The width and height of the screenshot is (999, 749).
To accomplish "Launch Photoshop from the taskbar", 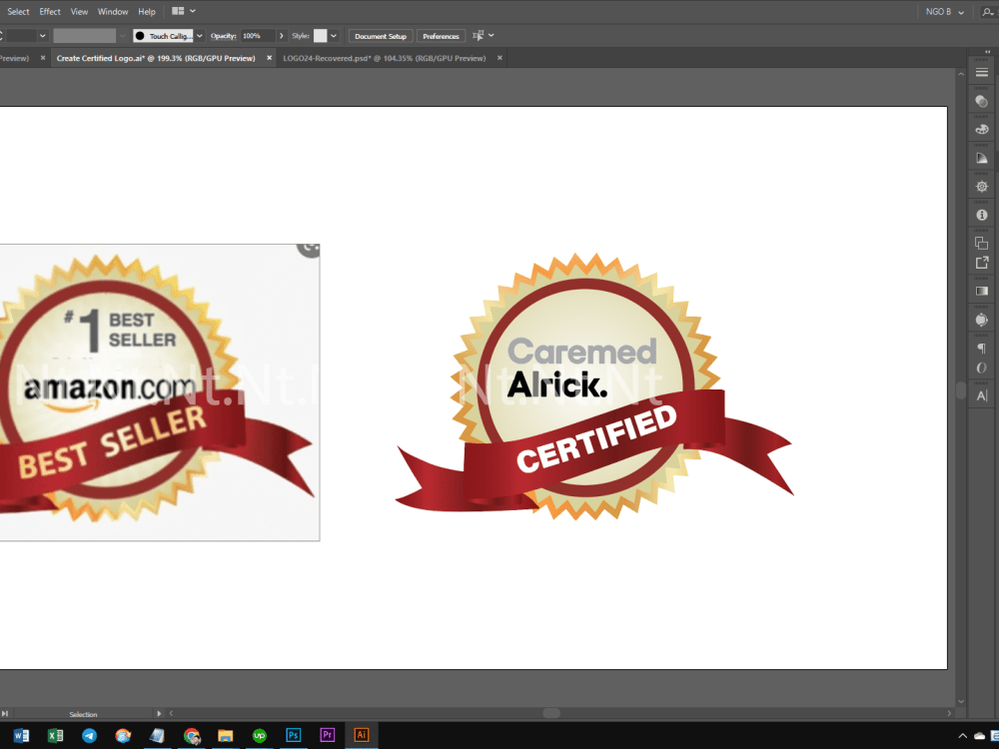I will pyautogui.click(x=293, y=735).
